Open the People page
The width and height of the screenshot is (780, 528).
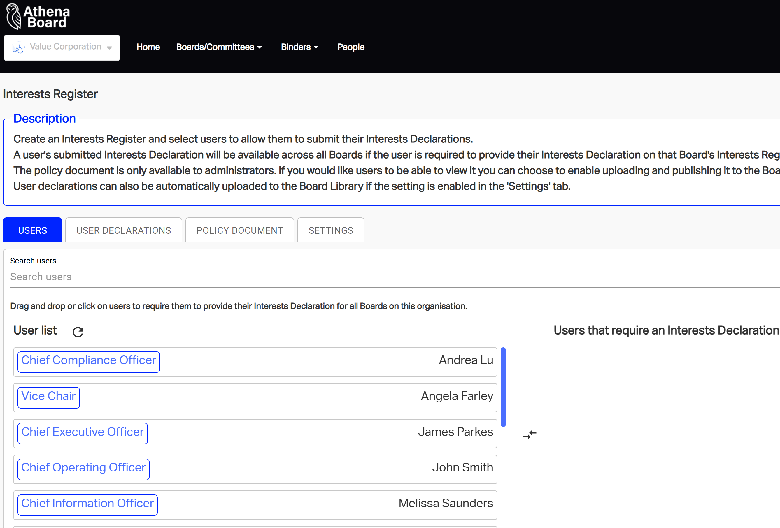[351, 47]
